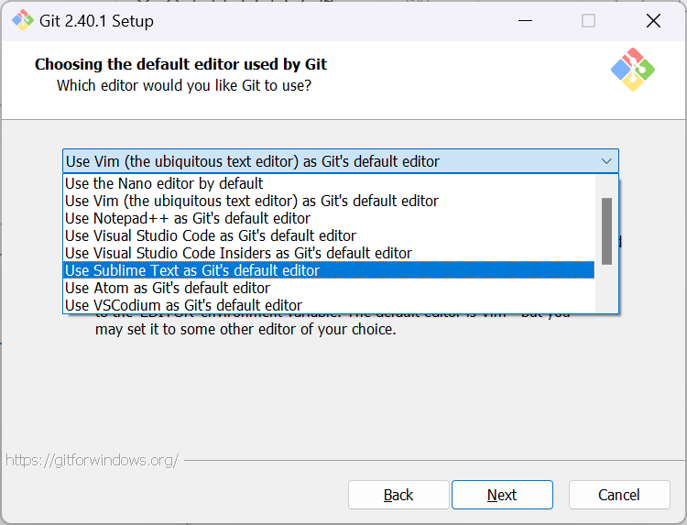Go Back to the previous setup page
The image size is (687, 525).
[398, 495]
